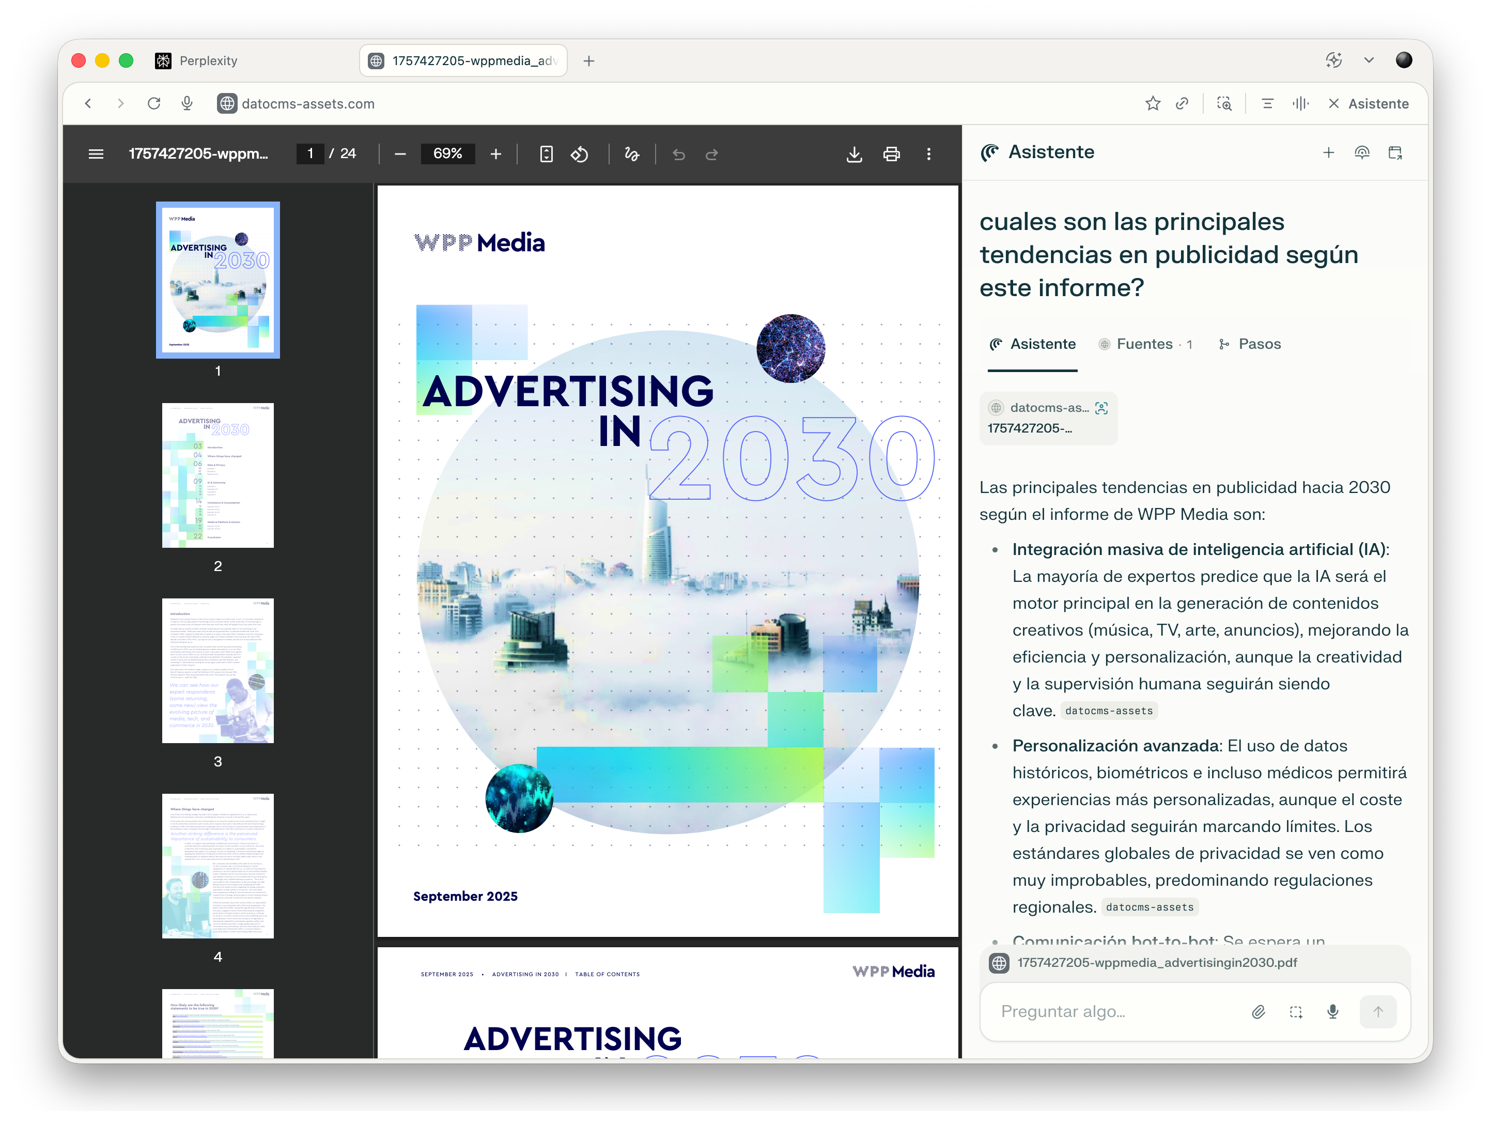The image size is (1491, 1140).
Task: Print the PDF document
Action: click(x=891, y=154)
